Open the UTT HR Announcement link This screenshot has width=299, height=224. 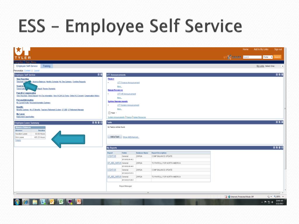point(126,94)
